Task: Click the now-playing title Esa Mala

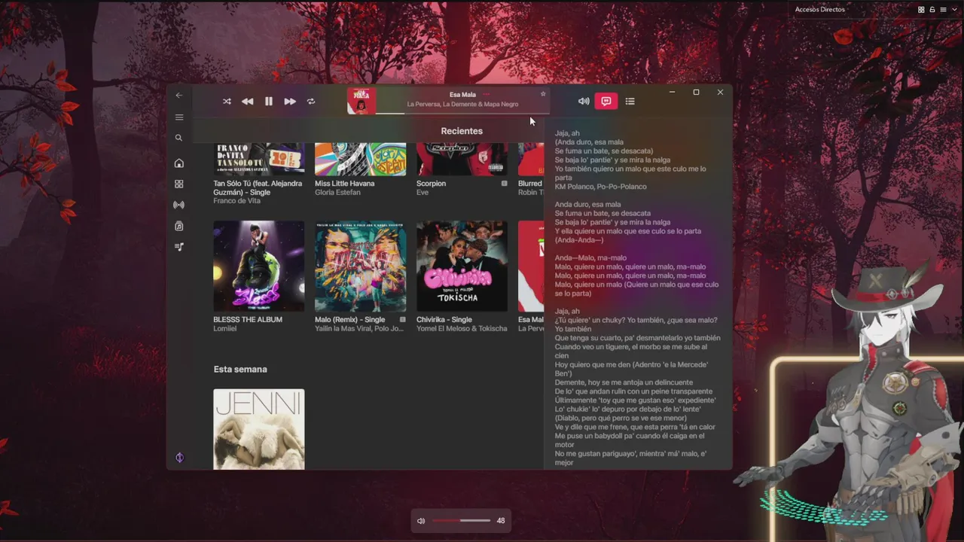Action: point(462,95)
